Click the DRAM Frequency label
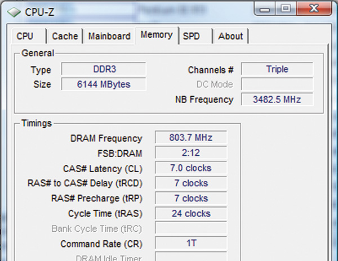Screen dimensions: 338x261 [106, 138]
